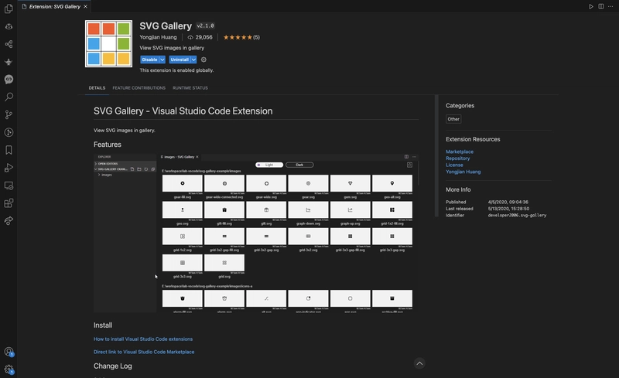Open the Manage gear at bottom of activity bar
Screen dimensions: 619x378
coord(9,369)
